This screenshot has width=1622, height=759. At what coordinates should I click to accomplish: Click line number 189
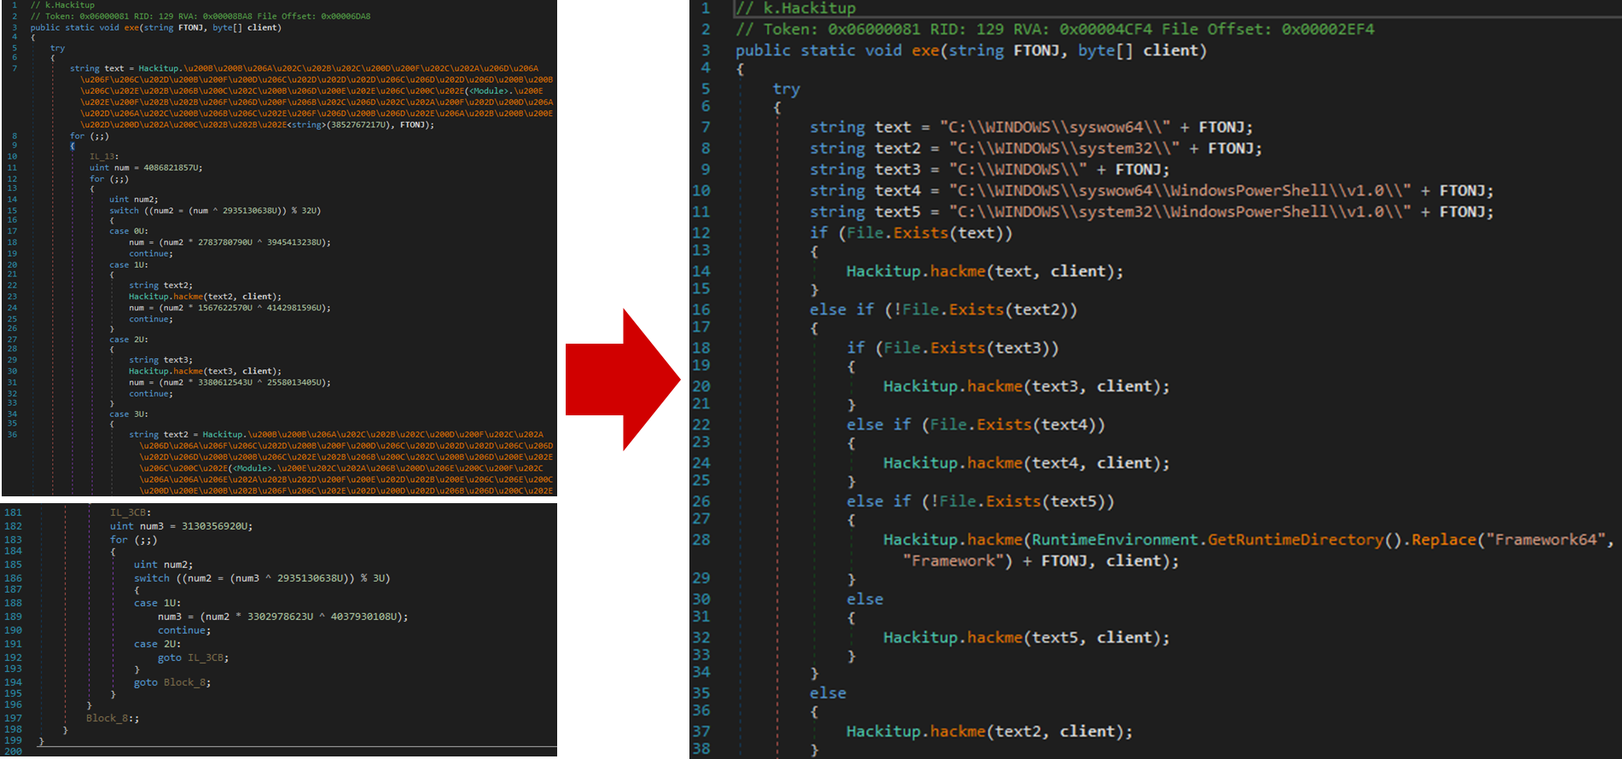click(x=13, y=617)
